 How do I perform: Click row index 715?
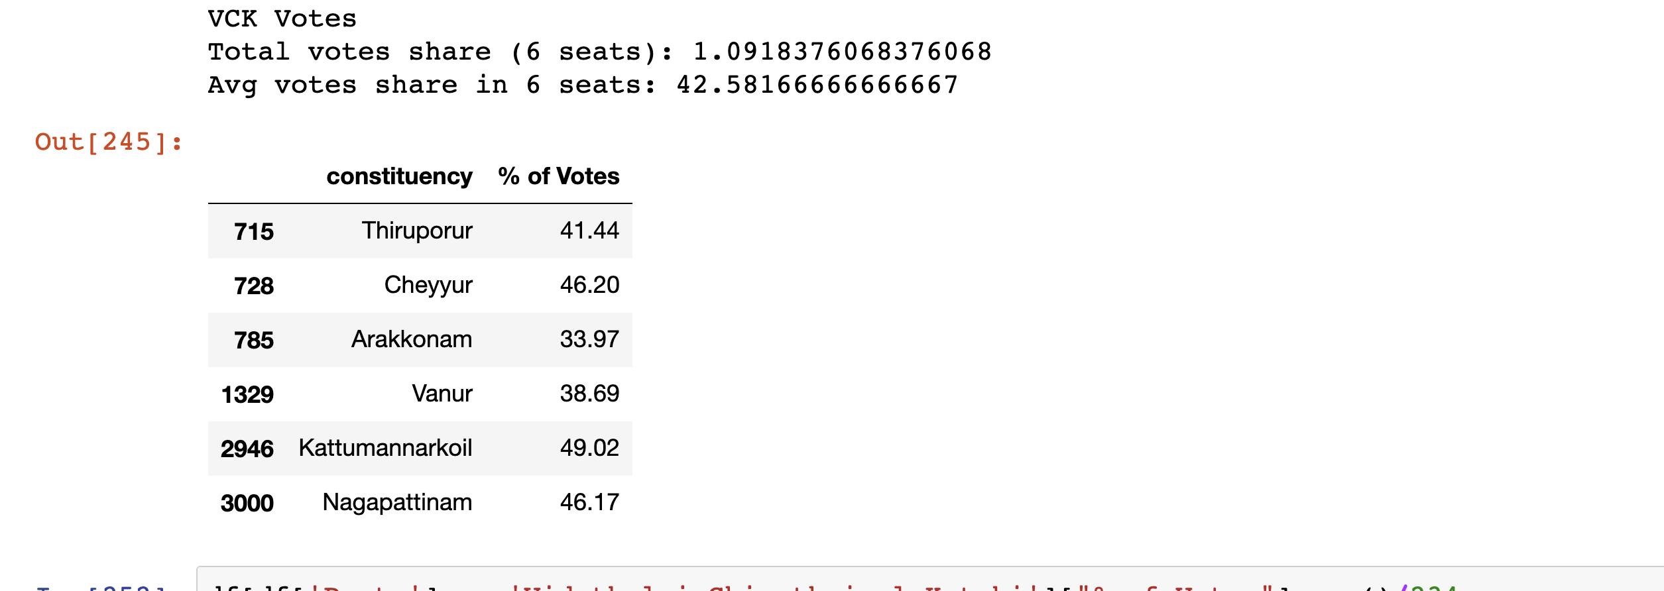point(253,231)
